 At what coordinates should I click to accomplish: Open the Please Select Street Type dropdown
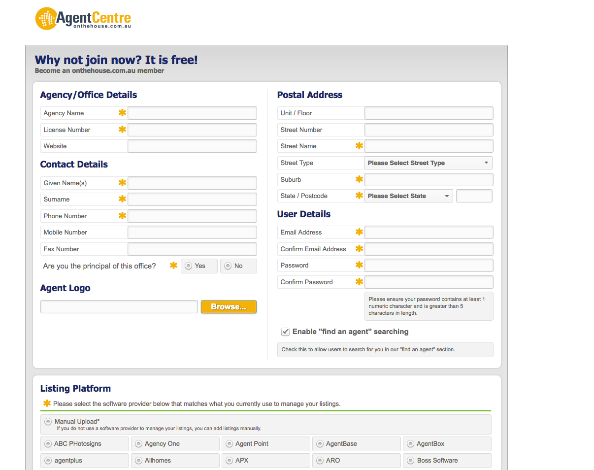tap(429, 163)
